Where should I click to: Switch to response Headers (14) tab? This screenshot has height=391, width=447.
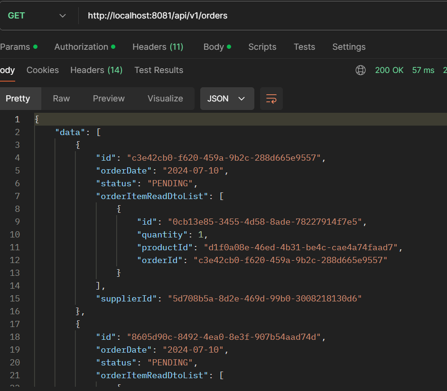[x=96, y=70]
